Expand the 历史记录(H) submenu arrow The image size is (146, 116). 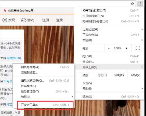142,29
